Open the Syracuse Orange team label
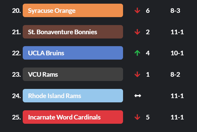 click(73, 10)
